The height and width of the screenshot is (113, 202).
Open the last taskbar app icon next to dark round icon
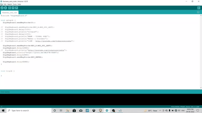(120, 110)
